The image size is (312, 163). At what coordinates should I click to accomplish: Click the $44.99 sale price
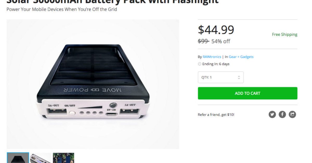click(216, 30)
